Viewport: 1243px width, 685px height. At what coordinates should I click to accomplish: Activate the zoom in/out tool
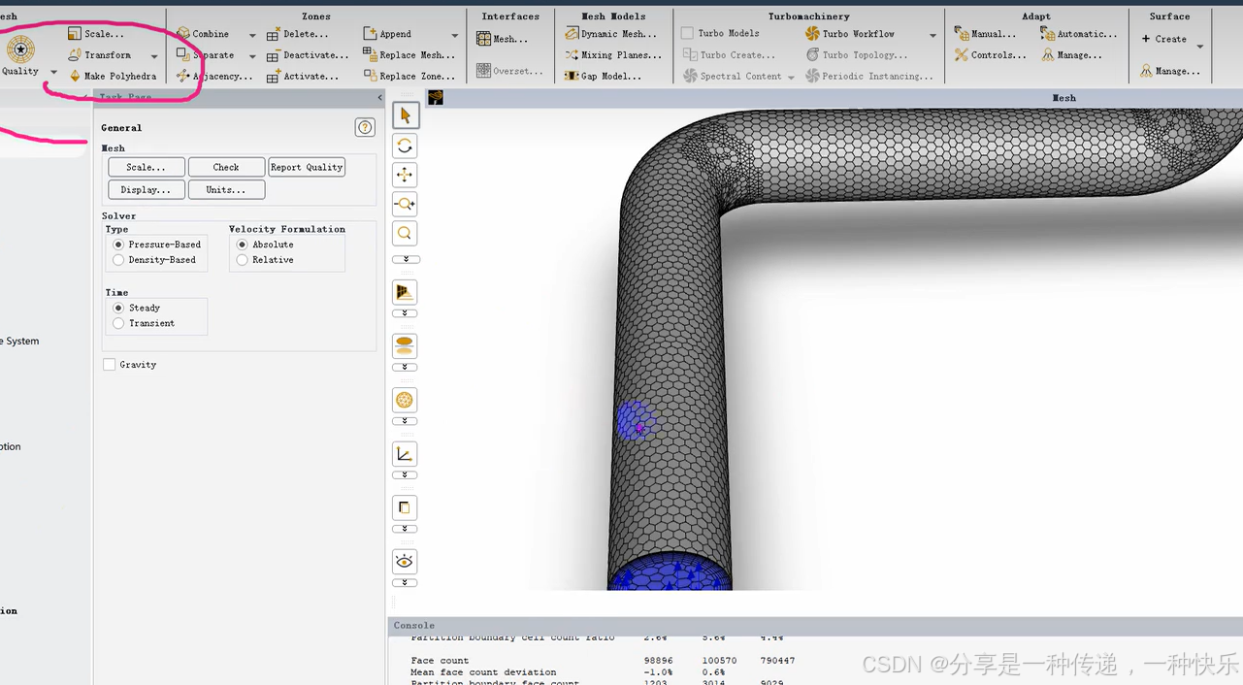coord(406,204)
